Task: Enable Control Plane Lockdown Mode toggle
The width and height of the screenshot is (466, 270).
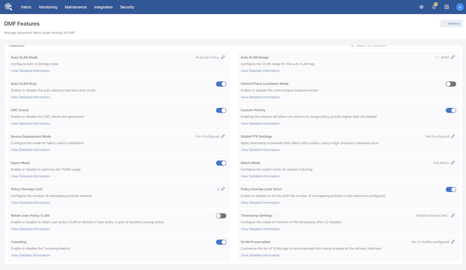Action: tap(451, 84)
